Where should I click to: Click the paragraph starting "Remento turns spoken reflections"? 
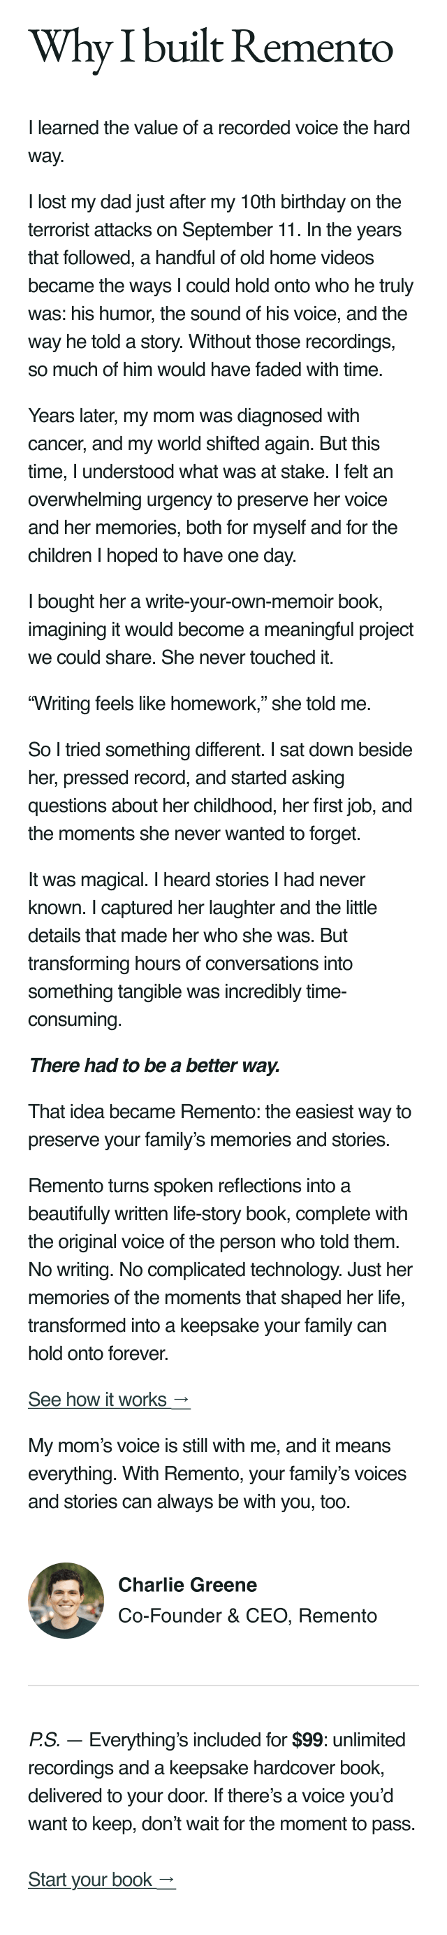(220, 1270)
